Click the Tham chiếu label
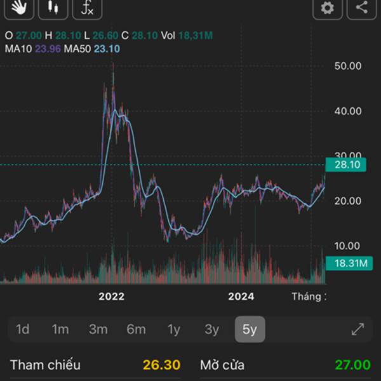381x381 pixels. point(45,365)
